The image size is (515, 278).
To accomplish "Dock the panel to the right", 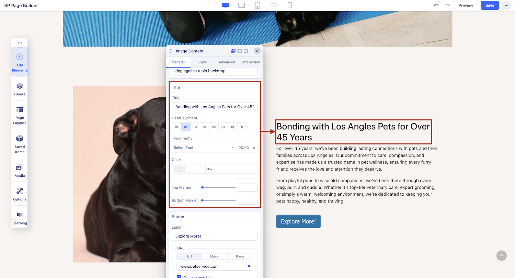I will pos(246,51).
